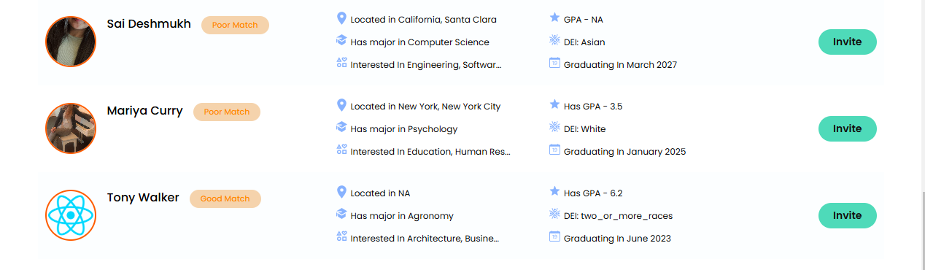The width and height of the screenshot is (925, 270).
Task: Open the Tony Walker name link
Action: tap(143, 197)
